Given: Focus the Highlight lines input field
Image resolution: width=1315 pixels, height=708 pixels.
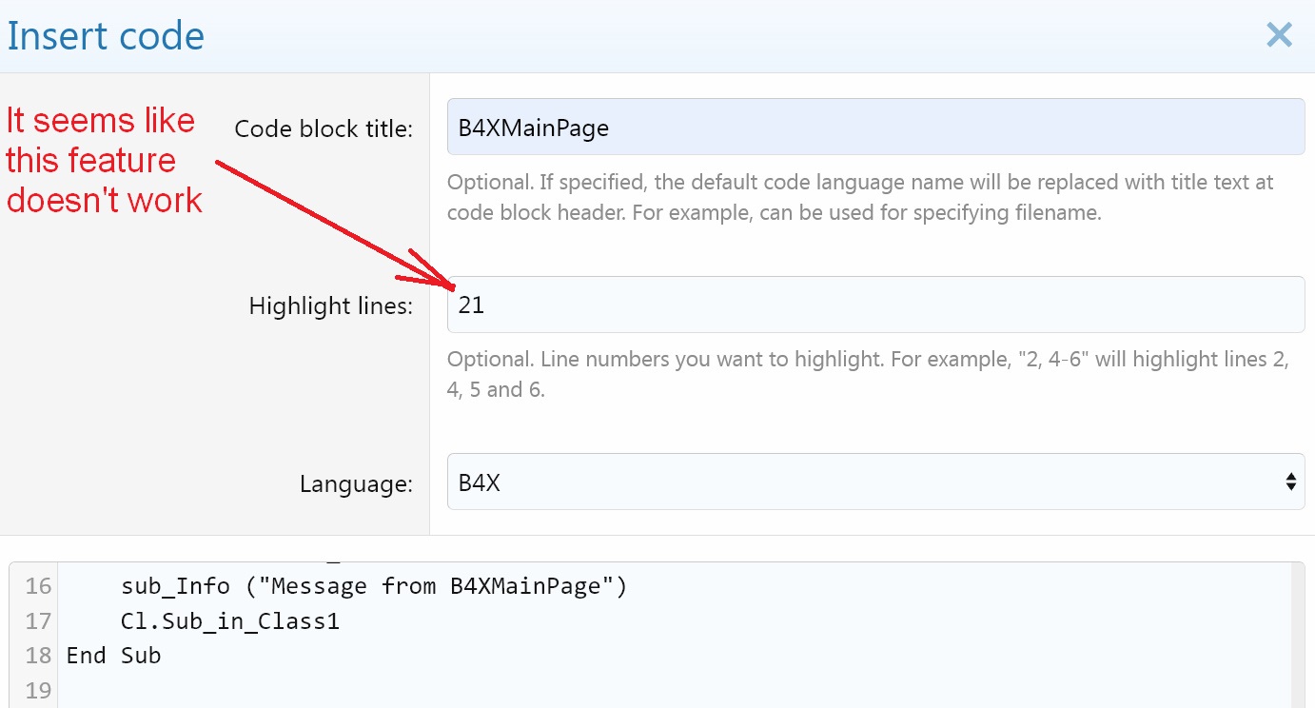Looking at the screenshot, I should click(875, 305).
